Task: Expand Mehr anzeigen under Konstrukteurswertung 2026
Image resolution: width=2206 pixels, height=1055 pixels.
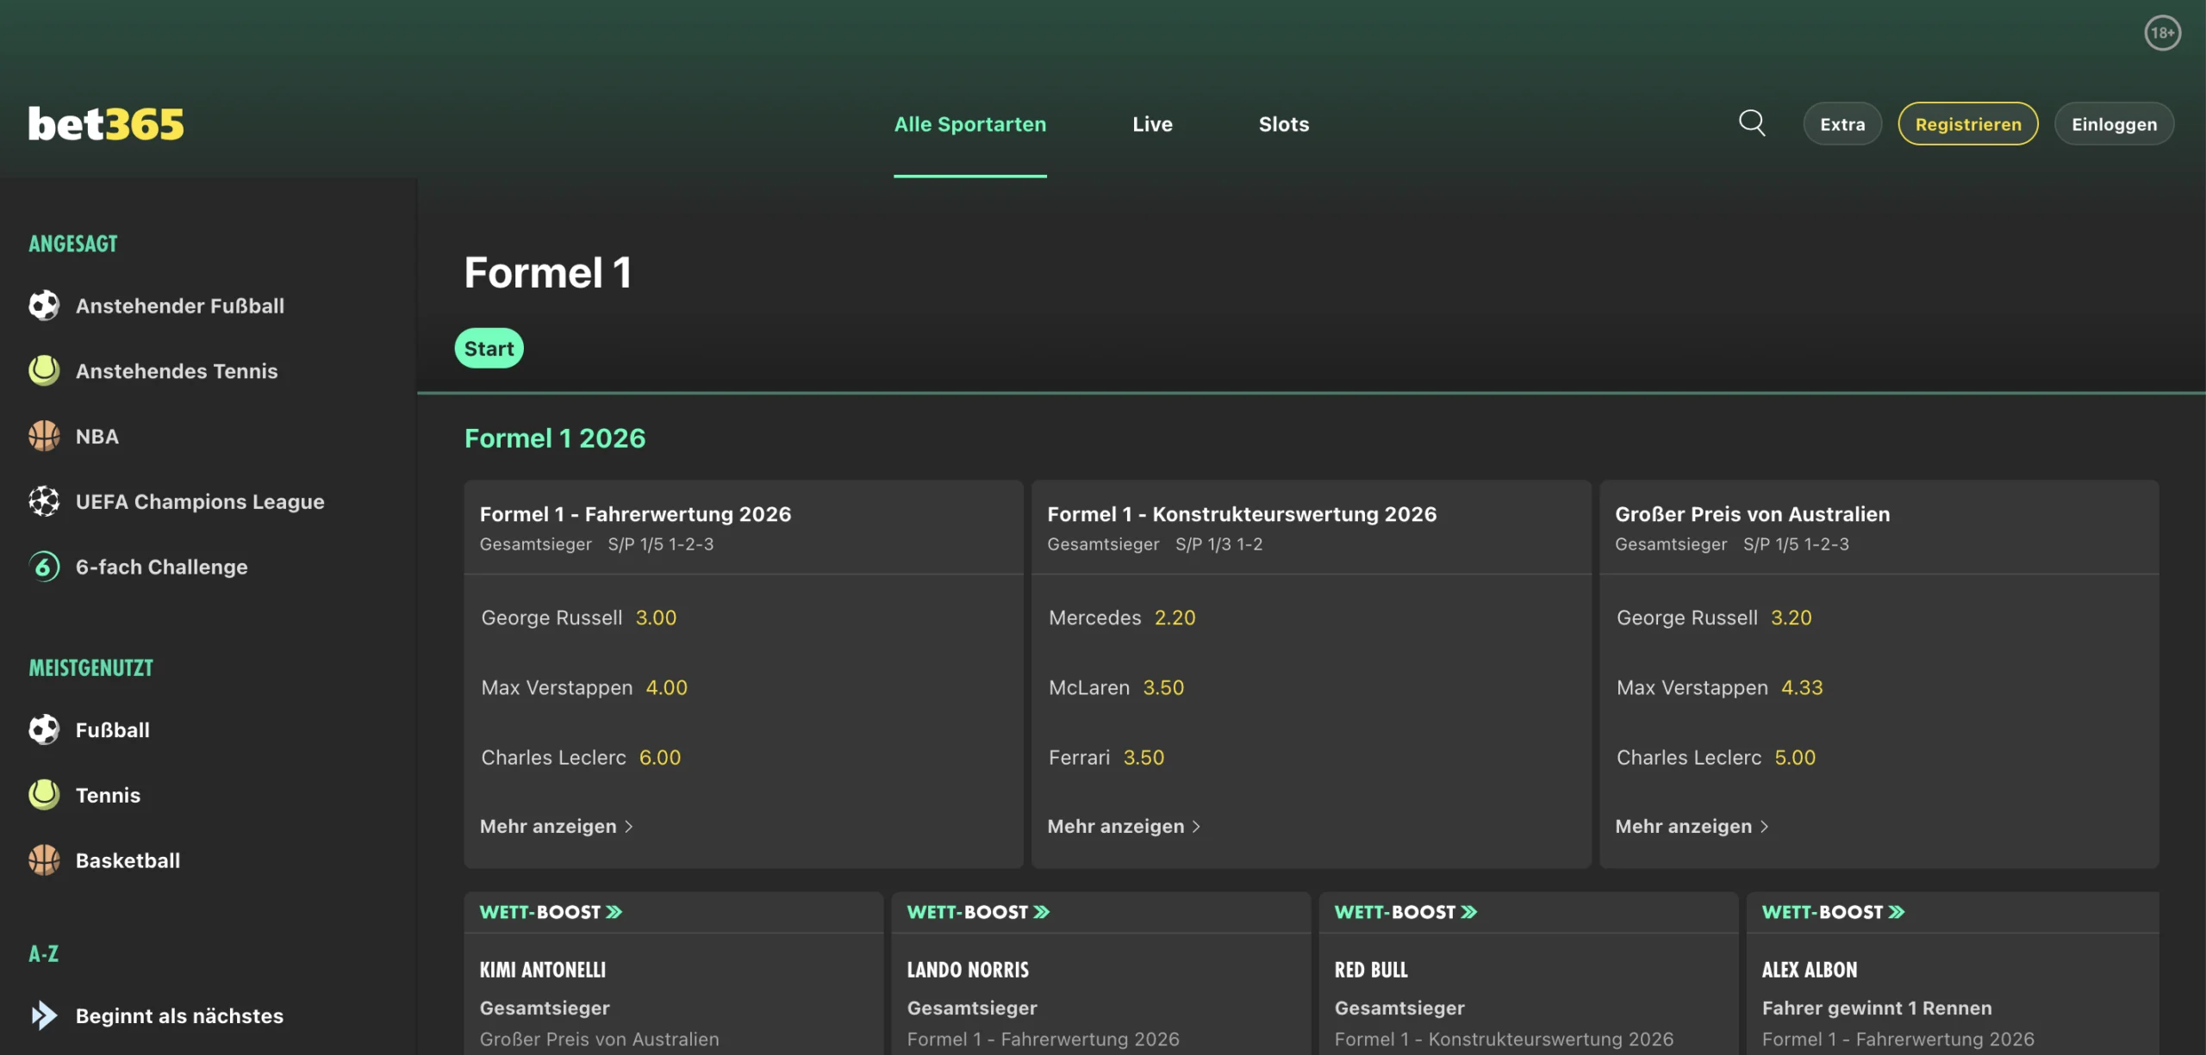Action: [x=1123, y=826]
